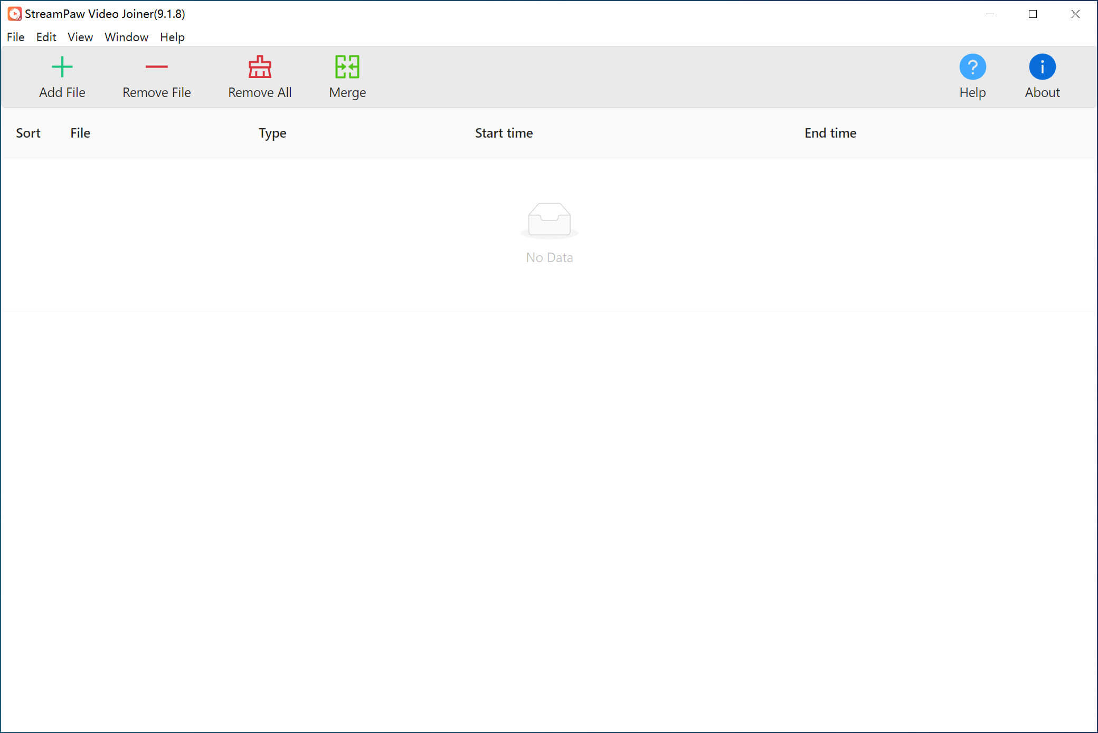This screenshot has height=733, width=1098.
Task: Click the Merge toolbar button label
Action: 347,93
